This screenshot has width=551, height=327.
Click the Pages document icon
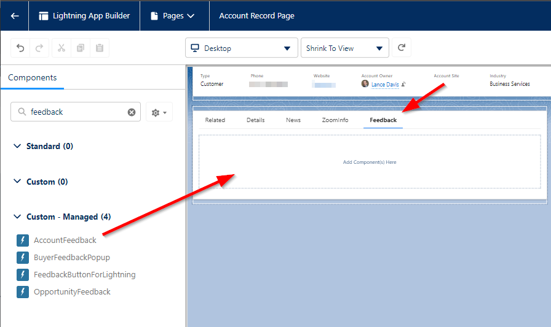coord(154,16)
